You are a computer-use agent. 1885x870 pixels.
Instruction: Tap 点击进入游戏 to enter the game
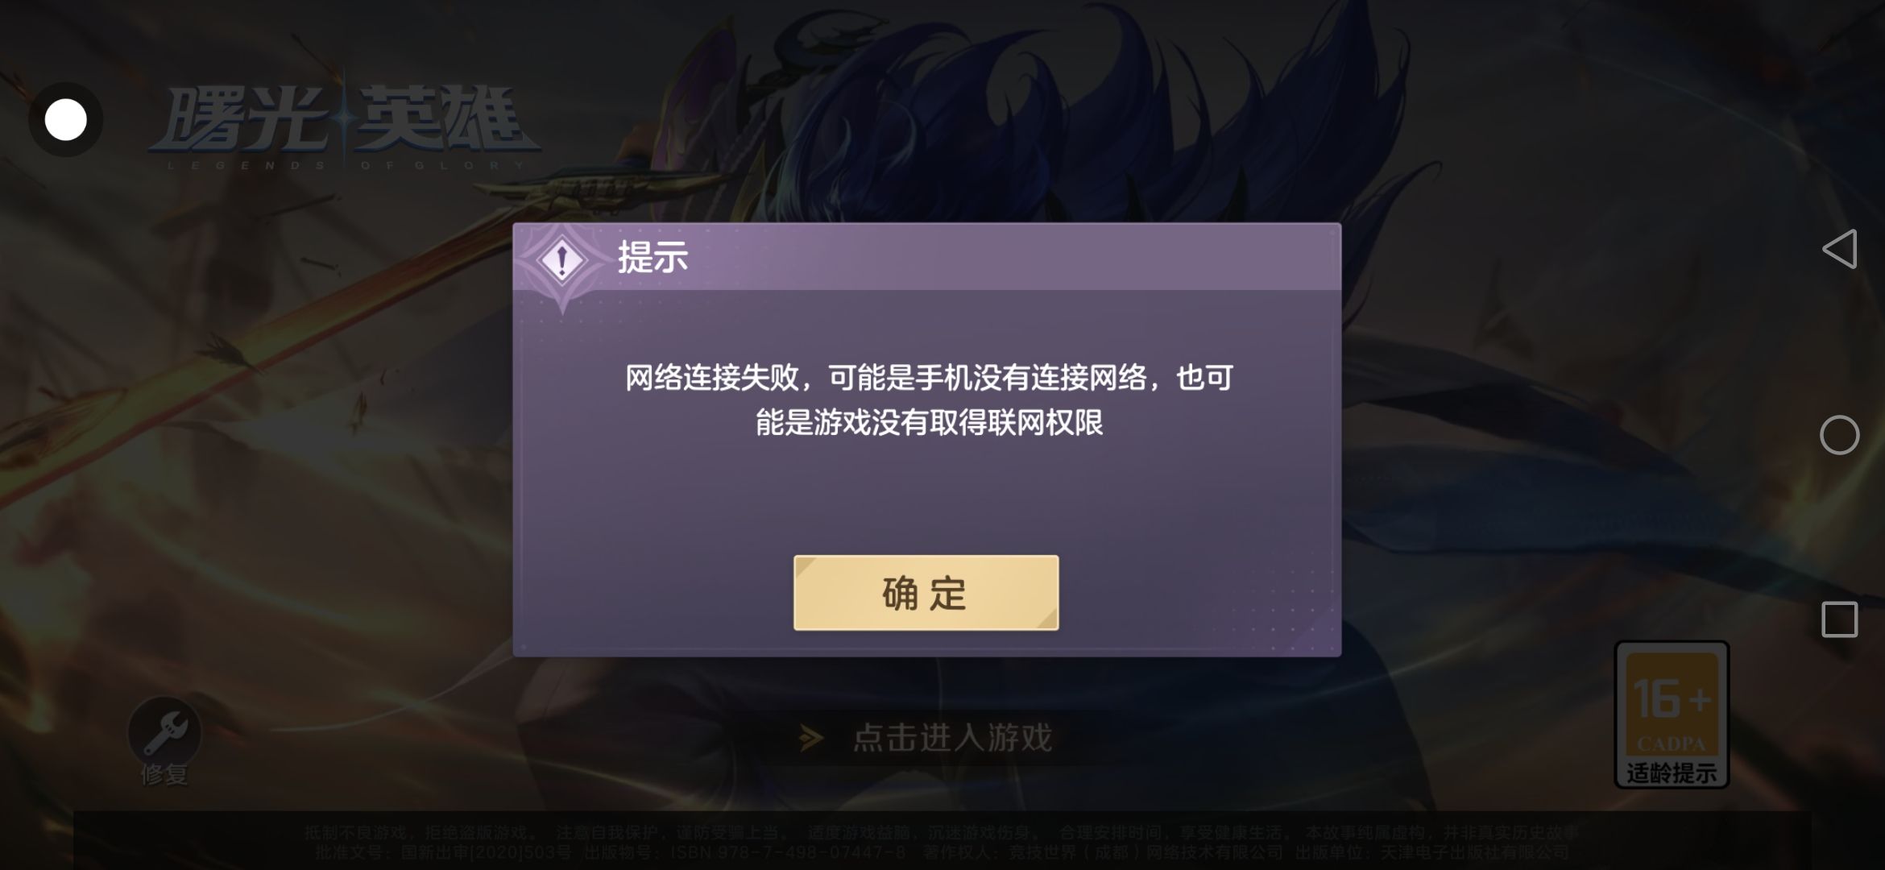point(952,738)
